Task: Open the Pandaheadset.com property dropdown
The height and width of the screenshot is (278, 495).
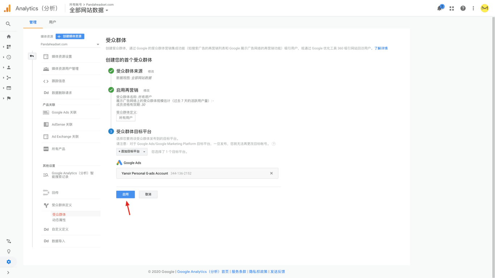Action: click(x=70, y=45)
